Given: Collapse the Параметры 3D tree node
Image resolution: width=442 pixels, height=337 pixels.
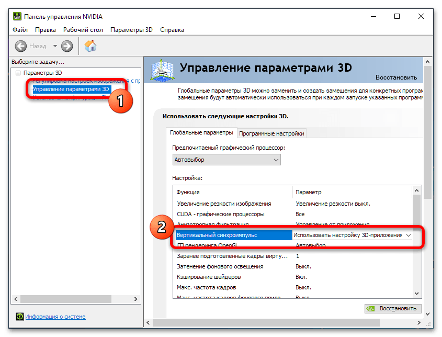Looking at the screenshot, I should coord(18,73).
